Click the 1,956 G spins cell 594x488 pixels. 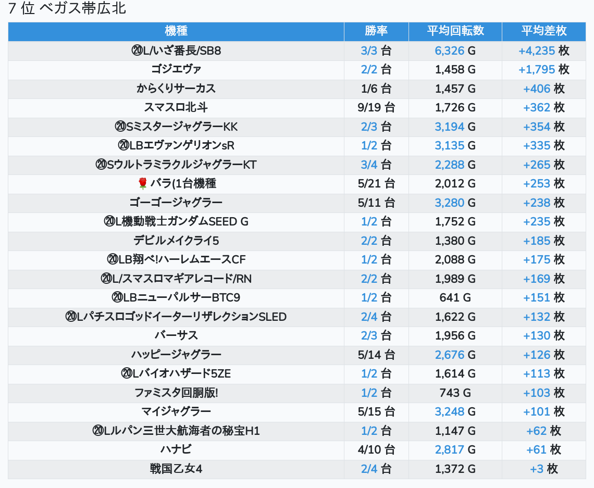455,336
